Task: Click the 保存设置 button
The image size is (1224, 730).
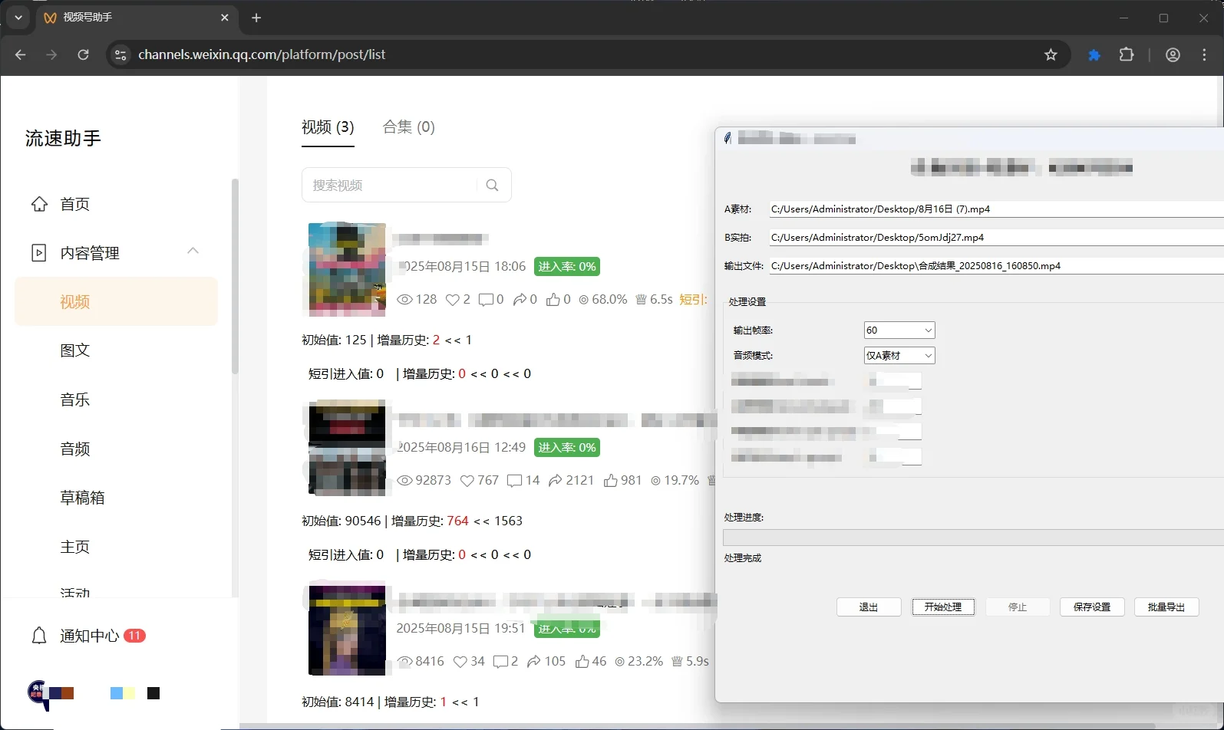Action: point(1092,607)
